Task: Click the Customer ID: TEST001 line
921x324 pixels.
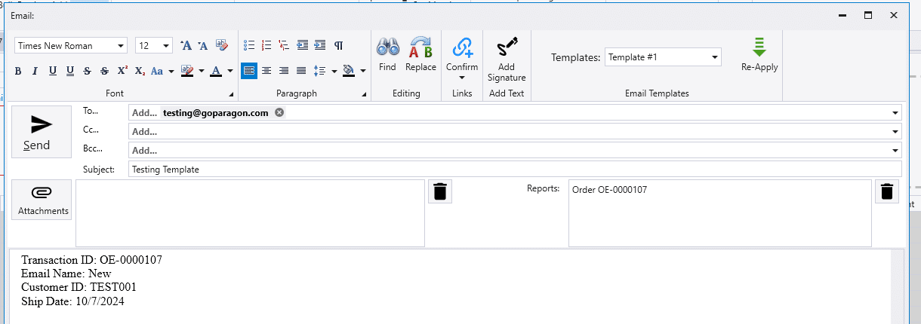Action: [79, 287]
